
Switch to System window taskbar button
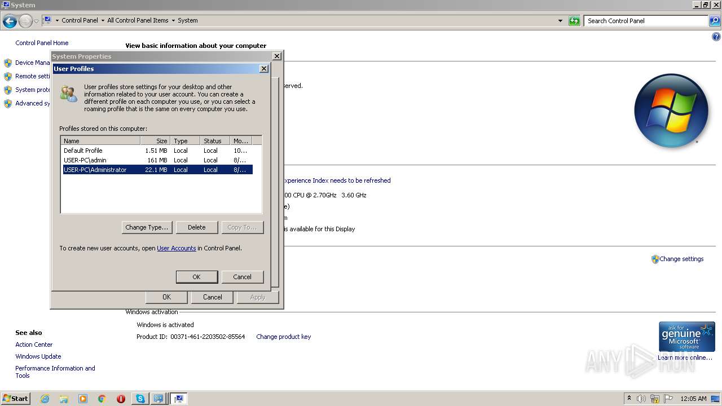178,399
